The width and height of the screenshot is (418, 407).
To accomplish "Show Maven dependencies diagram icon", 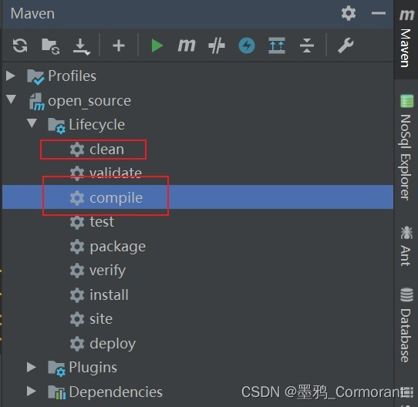I will tap(277, 45).
